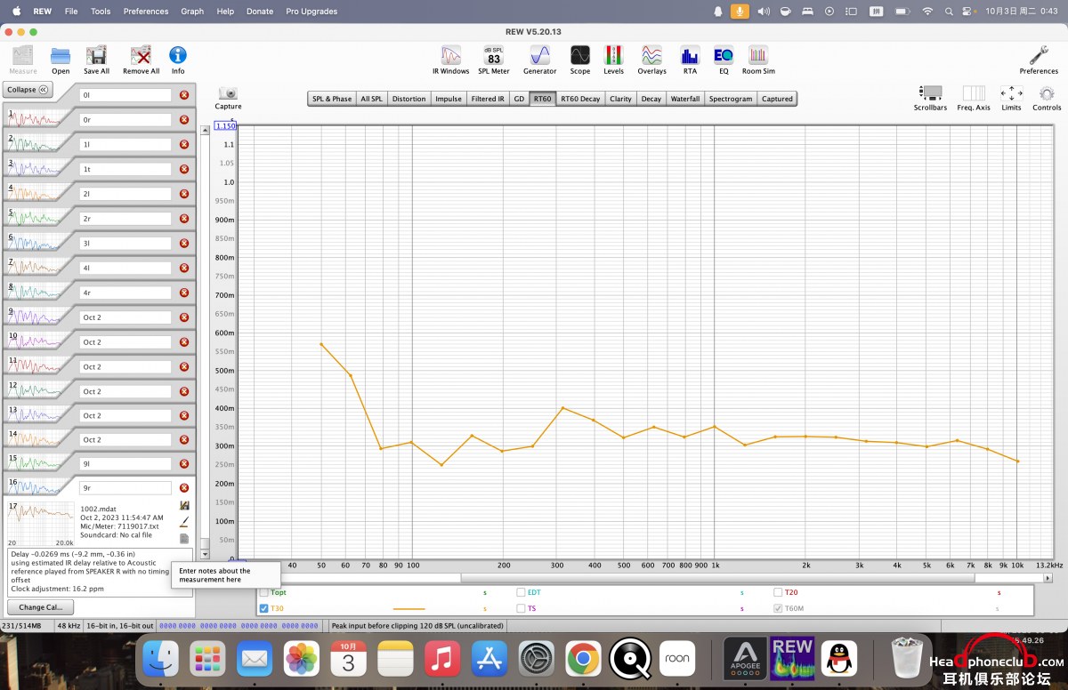Collapse the measurements panel

tap(28, 90)
